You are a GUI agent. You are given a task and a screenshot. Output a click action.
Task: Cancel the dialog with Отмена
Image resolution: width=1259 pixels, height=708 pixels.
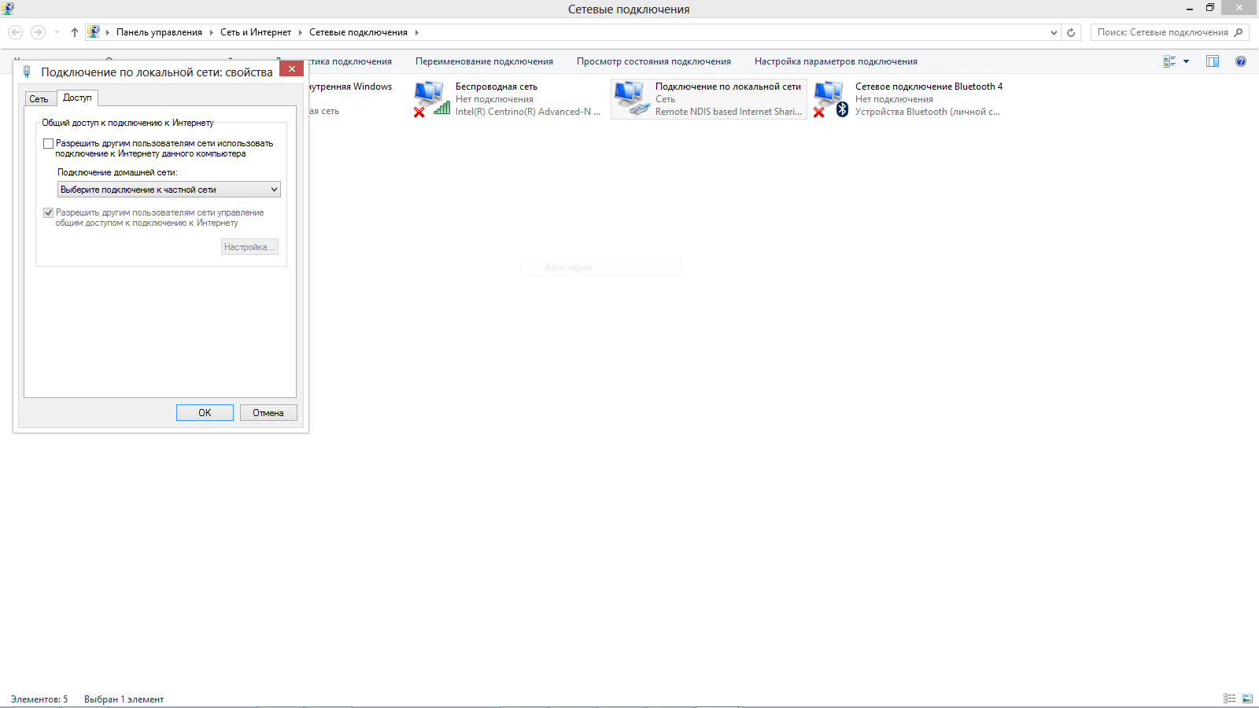268,413
